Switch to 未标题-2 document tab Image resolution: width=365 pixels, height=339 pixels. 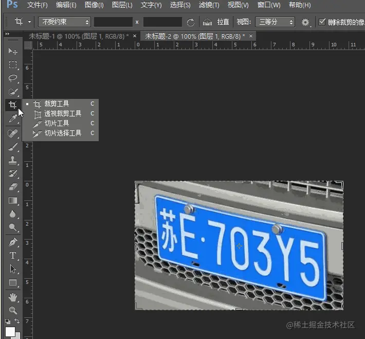pyautogui.click(x=195, y=36)
